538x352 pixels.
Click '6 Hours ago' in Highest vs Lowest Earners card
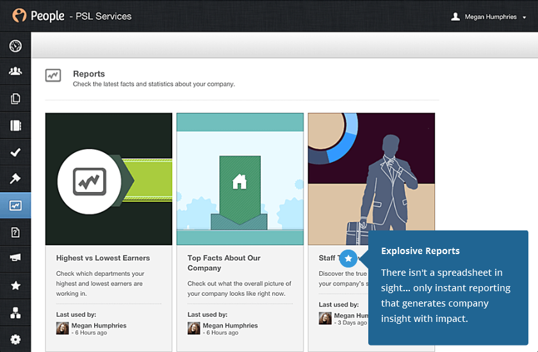click(91, 332)
